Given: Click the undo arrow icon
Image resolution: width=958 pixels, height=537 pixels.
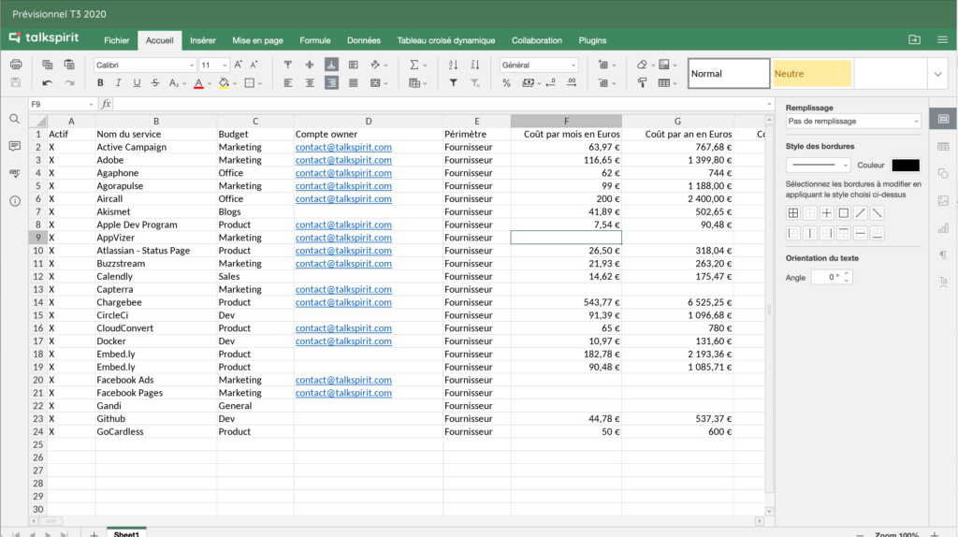Looking at the screenshot, I should click(x=46, y=83).
